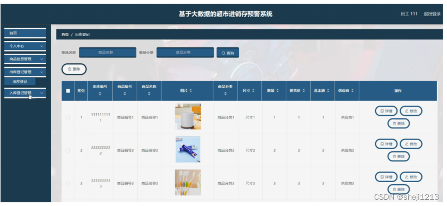Sort table by 出库编号 column arrows

click(x=100, y=93)
